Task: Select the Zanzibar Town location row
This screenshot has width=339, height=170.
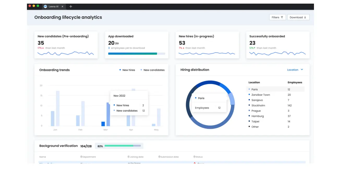Action: click(x=261, y=95)
